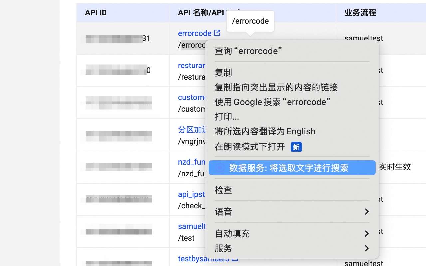Click samueltest in the errorcode row

point(364,38)
